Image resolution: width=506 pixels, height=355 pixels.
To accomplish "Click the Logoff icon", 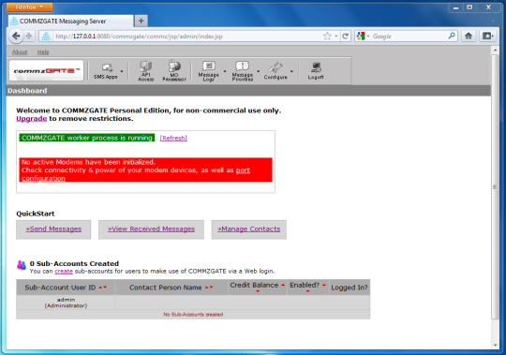I will pos(316,71).
